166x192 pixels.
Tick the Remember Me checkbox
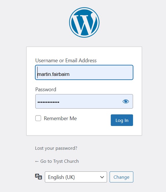click(x=38, y=118)
